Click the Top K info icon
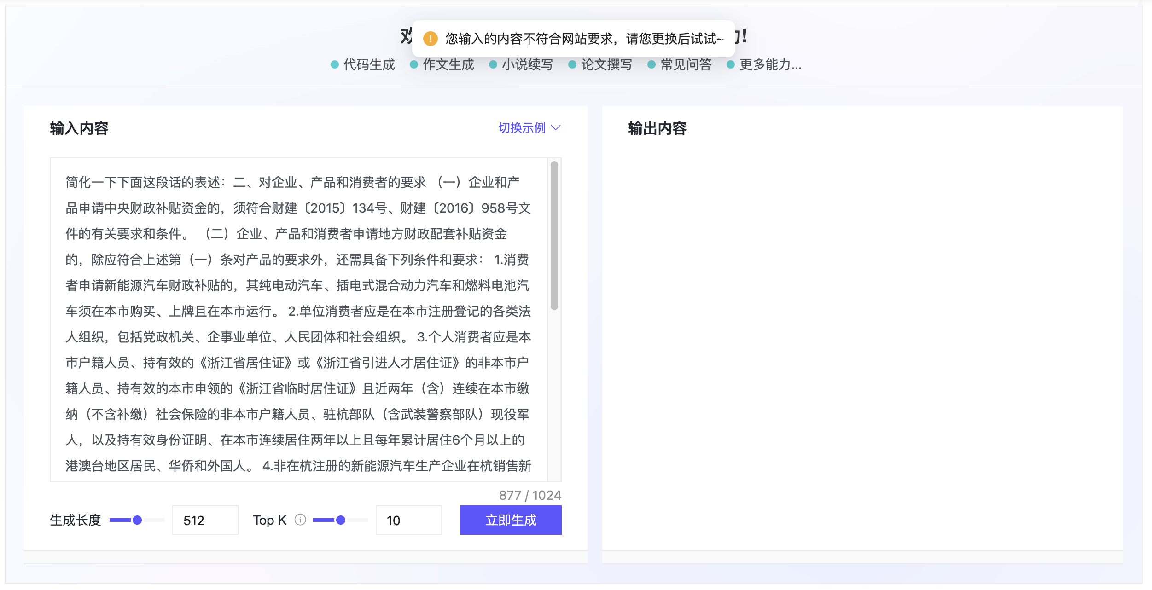This screenshot has width=1152, height=590. [x=300, y=520]
